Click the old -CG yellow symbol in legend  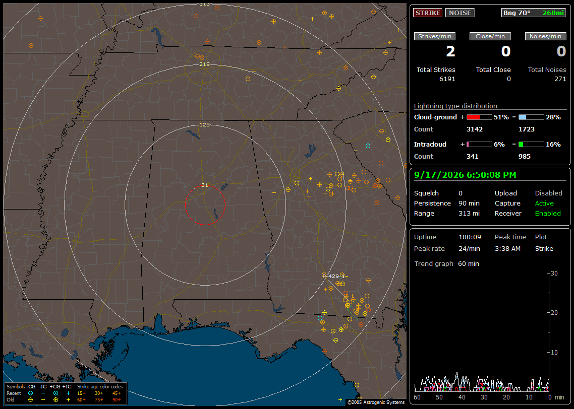click(31, 400)
